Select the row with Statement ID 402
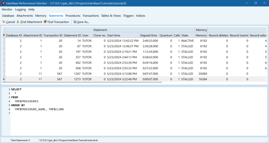 [x=135, y=63]
